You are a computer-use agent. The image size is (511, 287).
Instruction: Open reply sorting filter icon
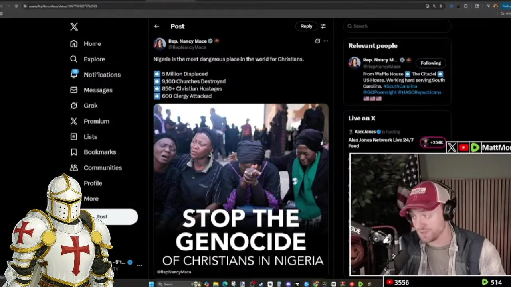pyautogui.click(x=323, y=26)
